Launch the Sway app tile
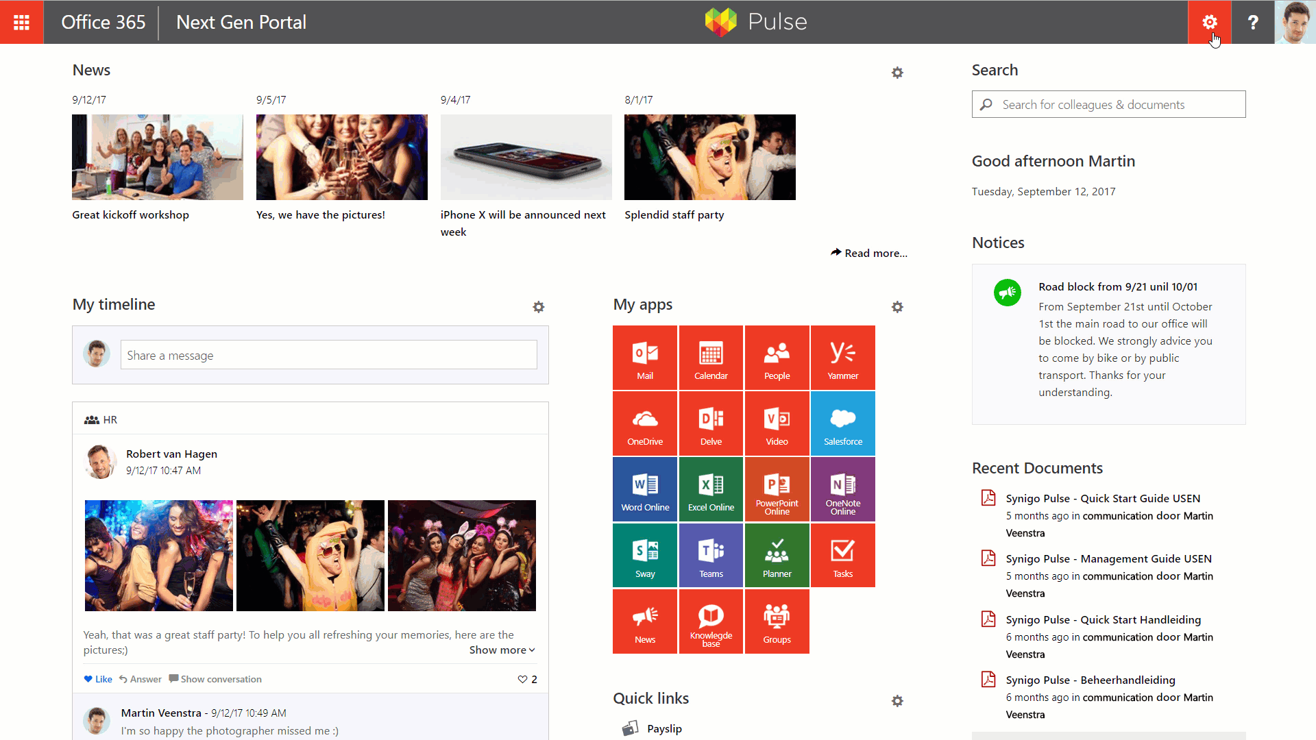 (x=645, y=555)
